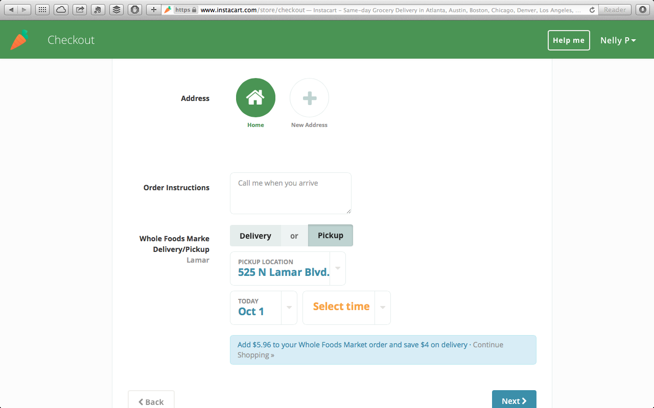Viewport: 654px width, 408px height.
Task: Switch order to Delivery
Action: click(x=255, y=236)
